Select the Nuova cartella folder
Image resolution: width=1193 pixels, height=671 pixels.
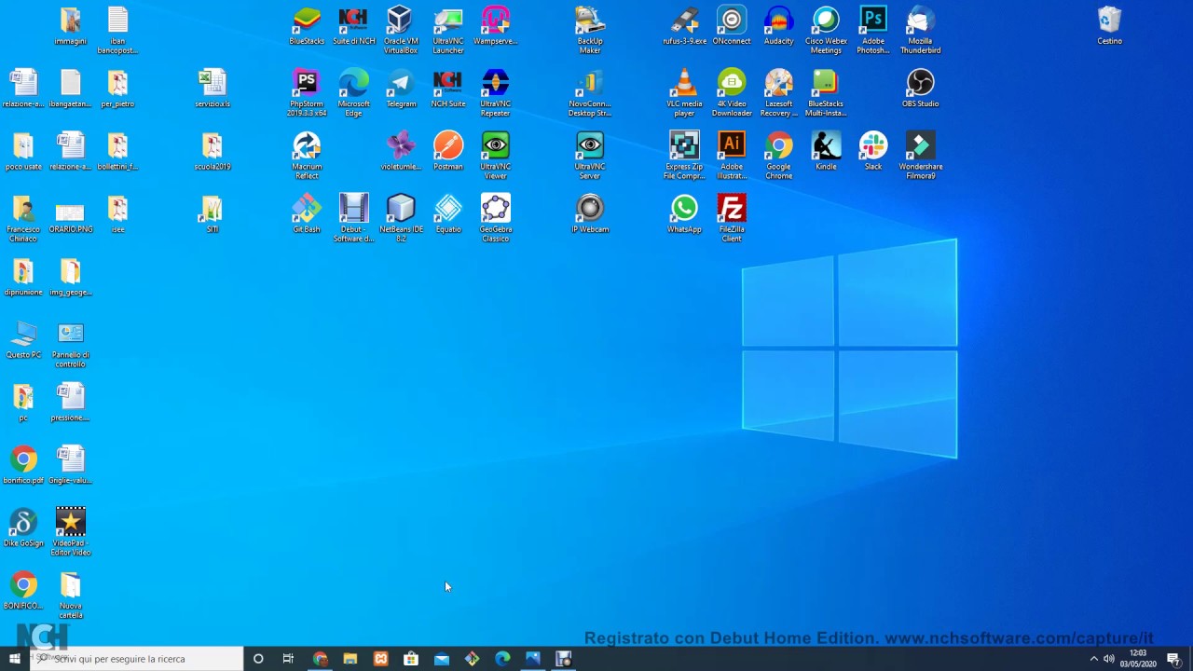[71, 595]
